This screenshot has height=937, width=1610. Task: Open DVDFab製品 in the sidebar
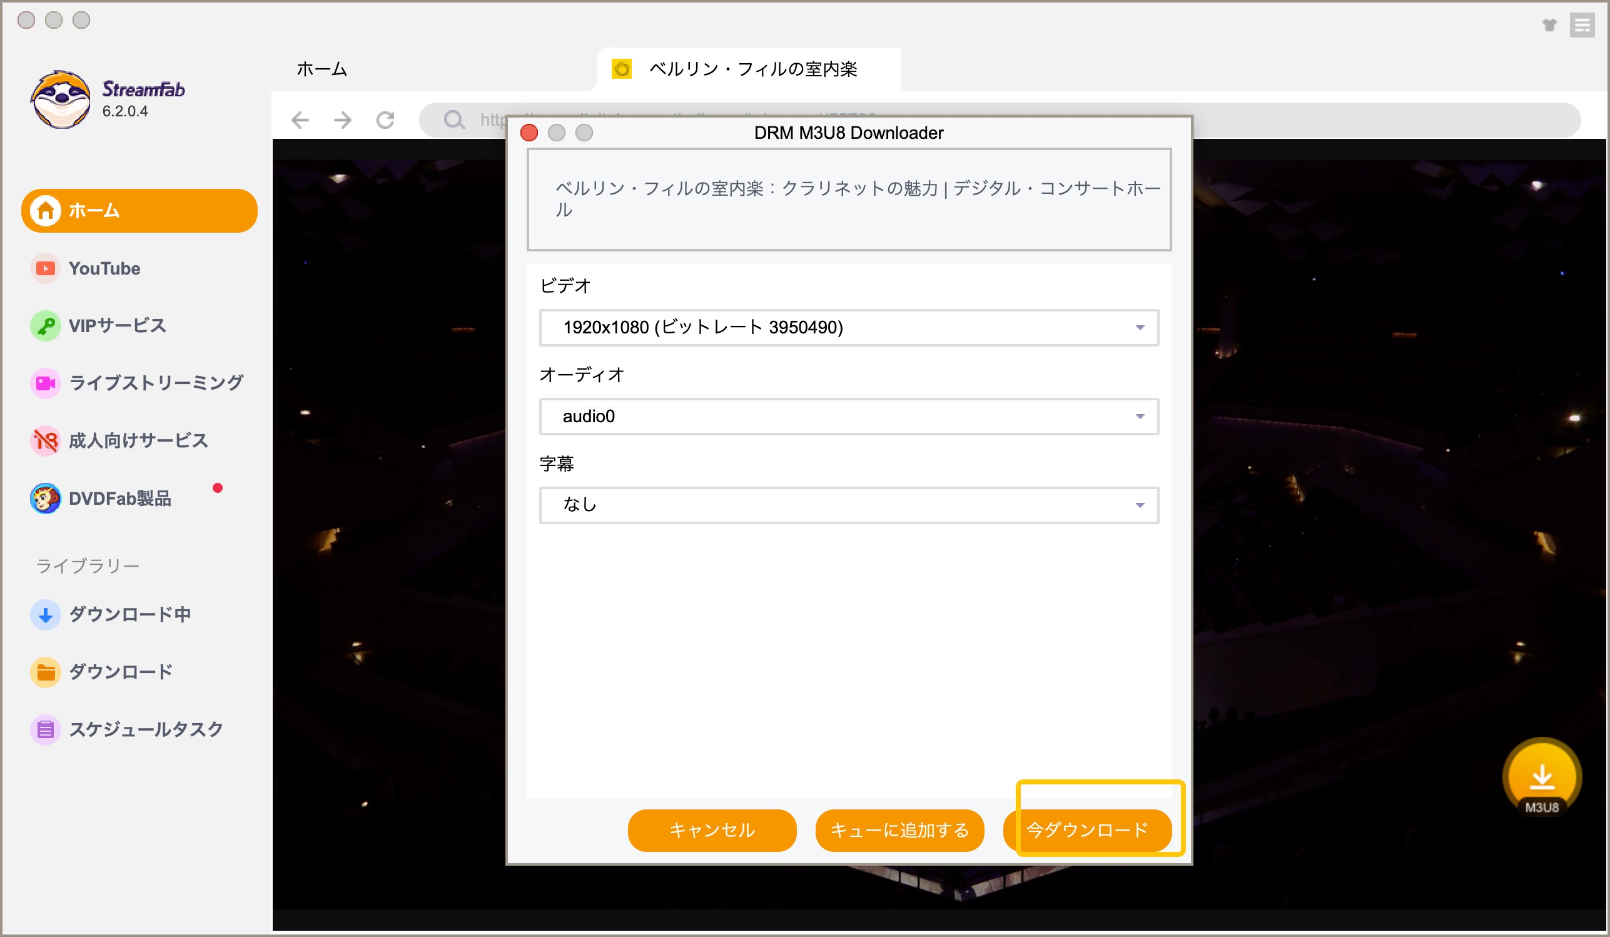101,498
